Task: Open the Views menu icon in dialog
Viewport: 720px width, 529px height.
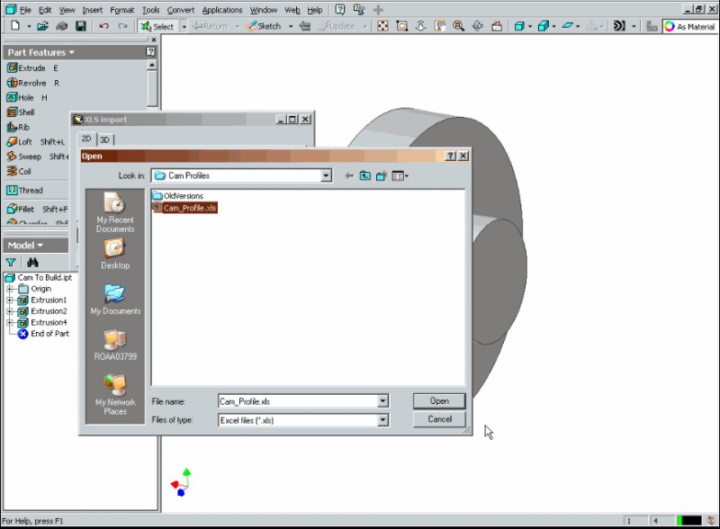Action: pos(400,175)
